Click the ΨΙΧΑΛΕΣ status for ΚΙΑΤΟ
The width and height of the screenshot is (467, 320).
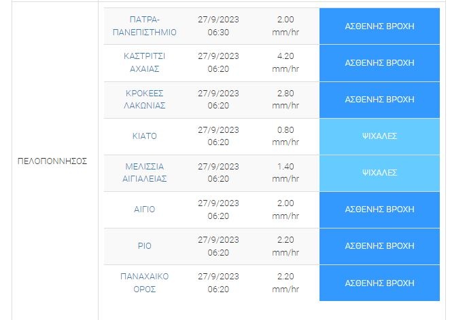(x=379, y=136)
